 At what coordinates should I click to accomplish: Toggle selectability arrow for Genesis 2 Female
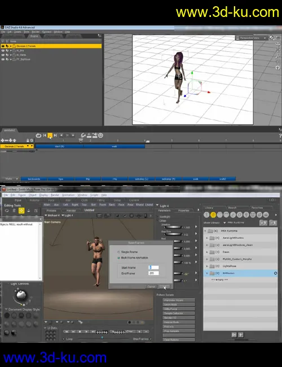[x=7, y=46]
